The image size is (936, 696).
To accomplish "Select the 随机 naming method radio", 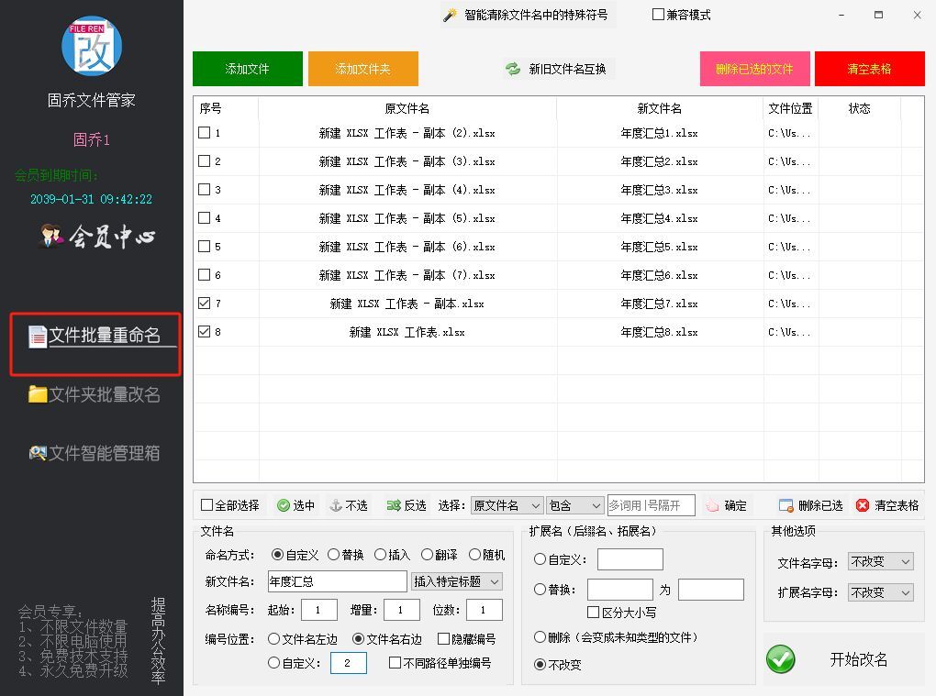I will 474,555.
